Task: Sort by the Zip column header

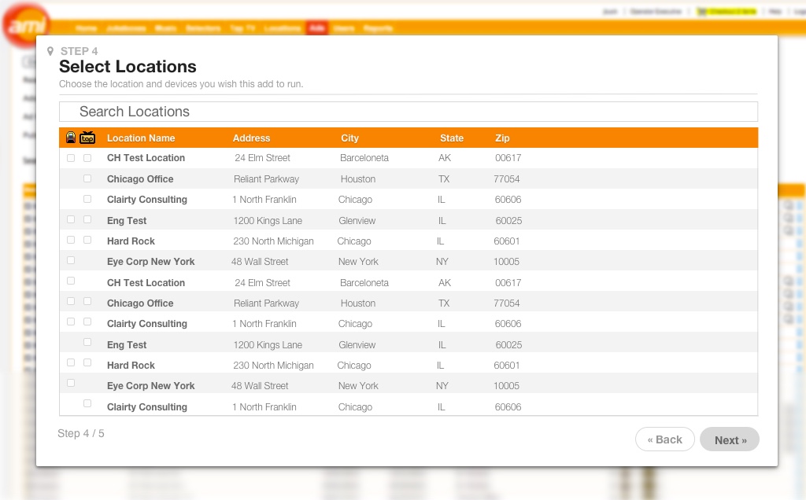Action: (502, 138)
